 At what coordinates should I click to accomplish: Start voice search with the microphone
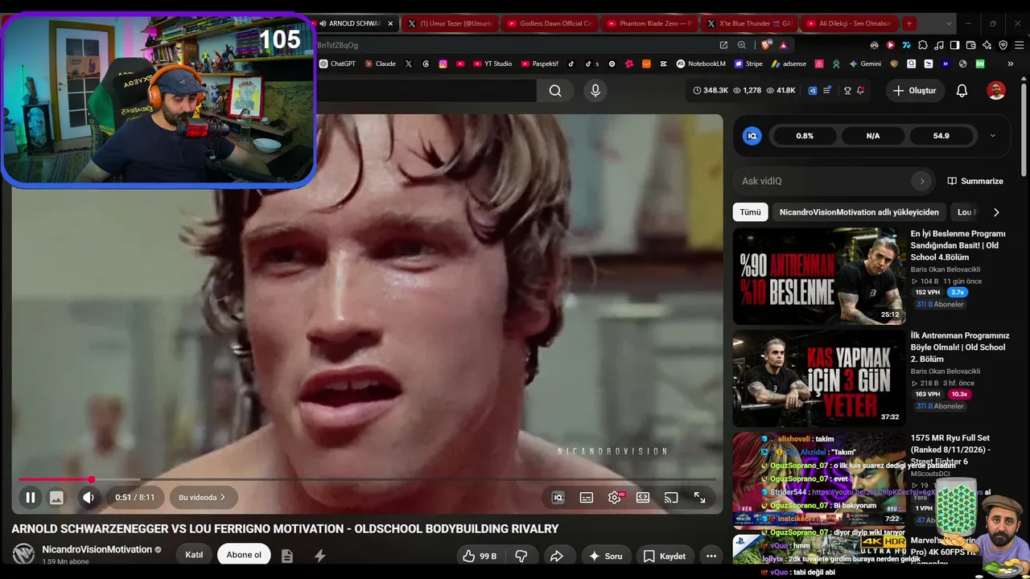(595, 91)
